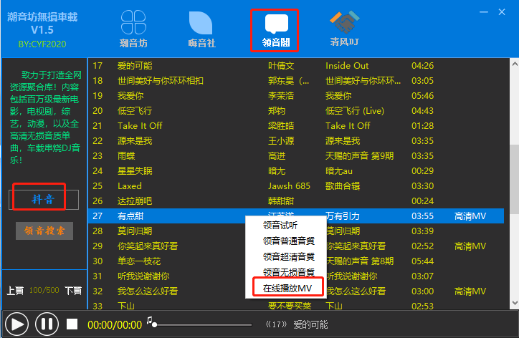The image size is (519, 338).
Task: Click 高清MV label on row 29
Action: pos(470,246)
